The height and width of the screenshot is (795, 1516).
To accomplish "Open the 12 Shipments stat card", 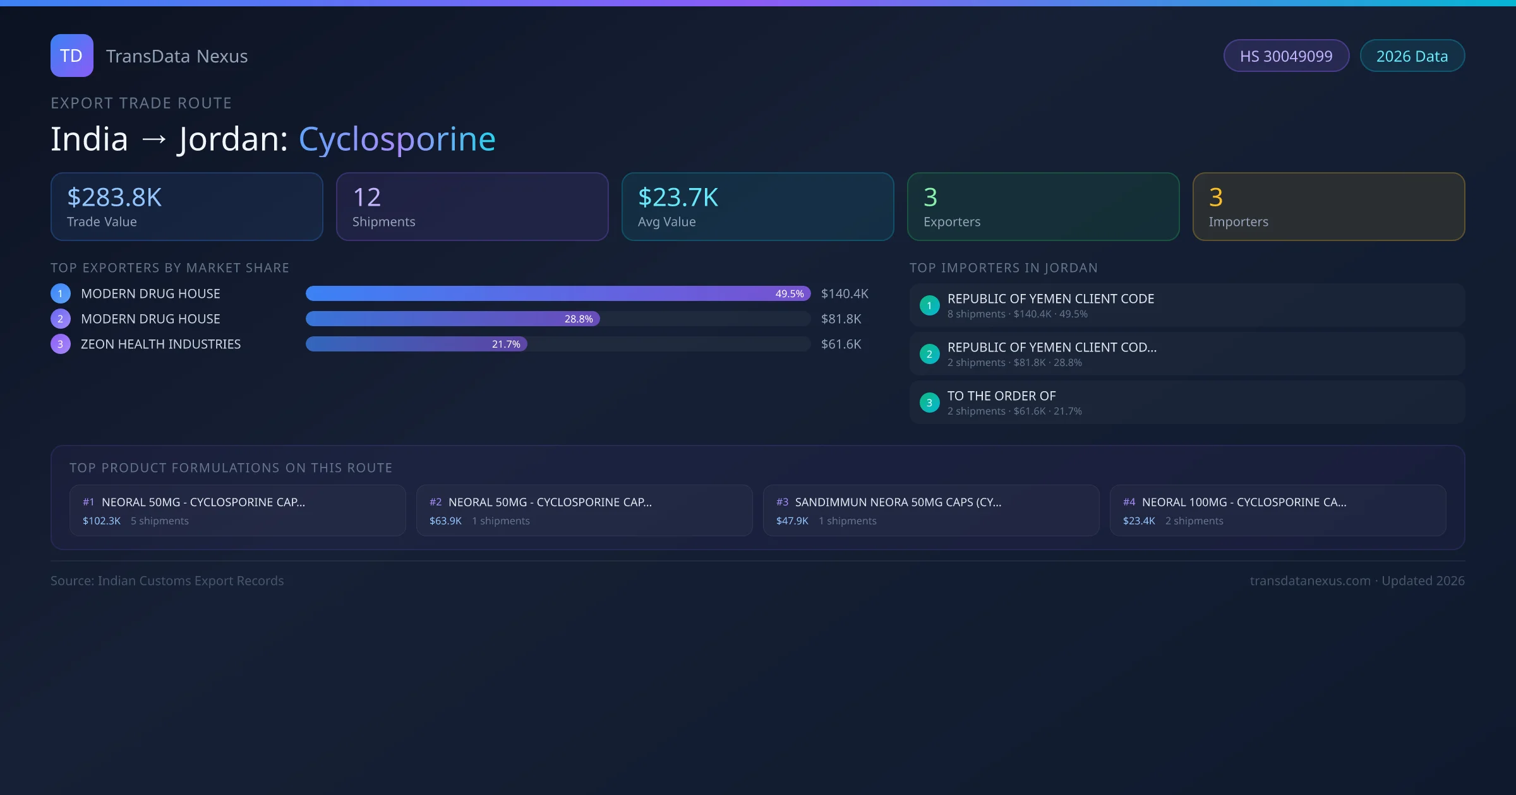I will (x=472, y=207).
